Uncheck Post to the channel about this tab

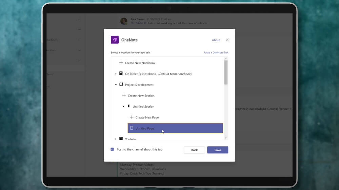click(x=112, y=149)
